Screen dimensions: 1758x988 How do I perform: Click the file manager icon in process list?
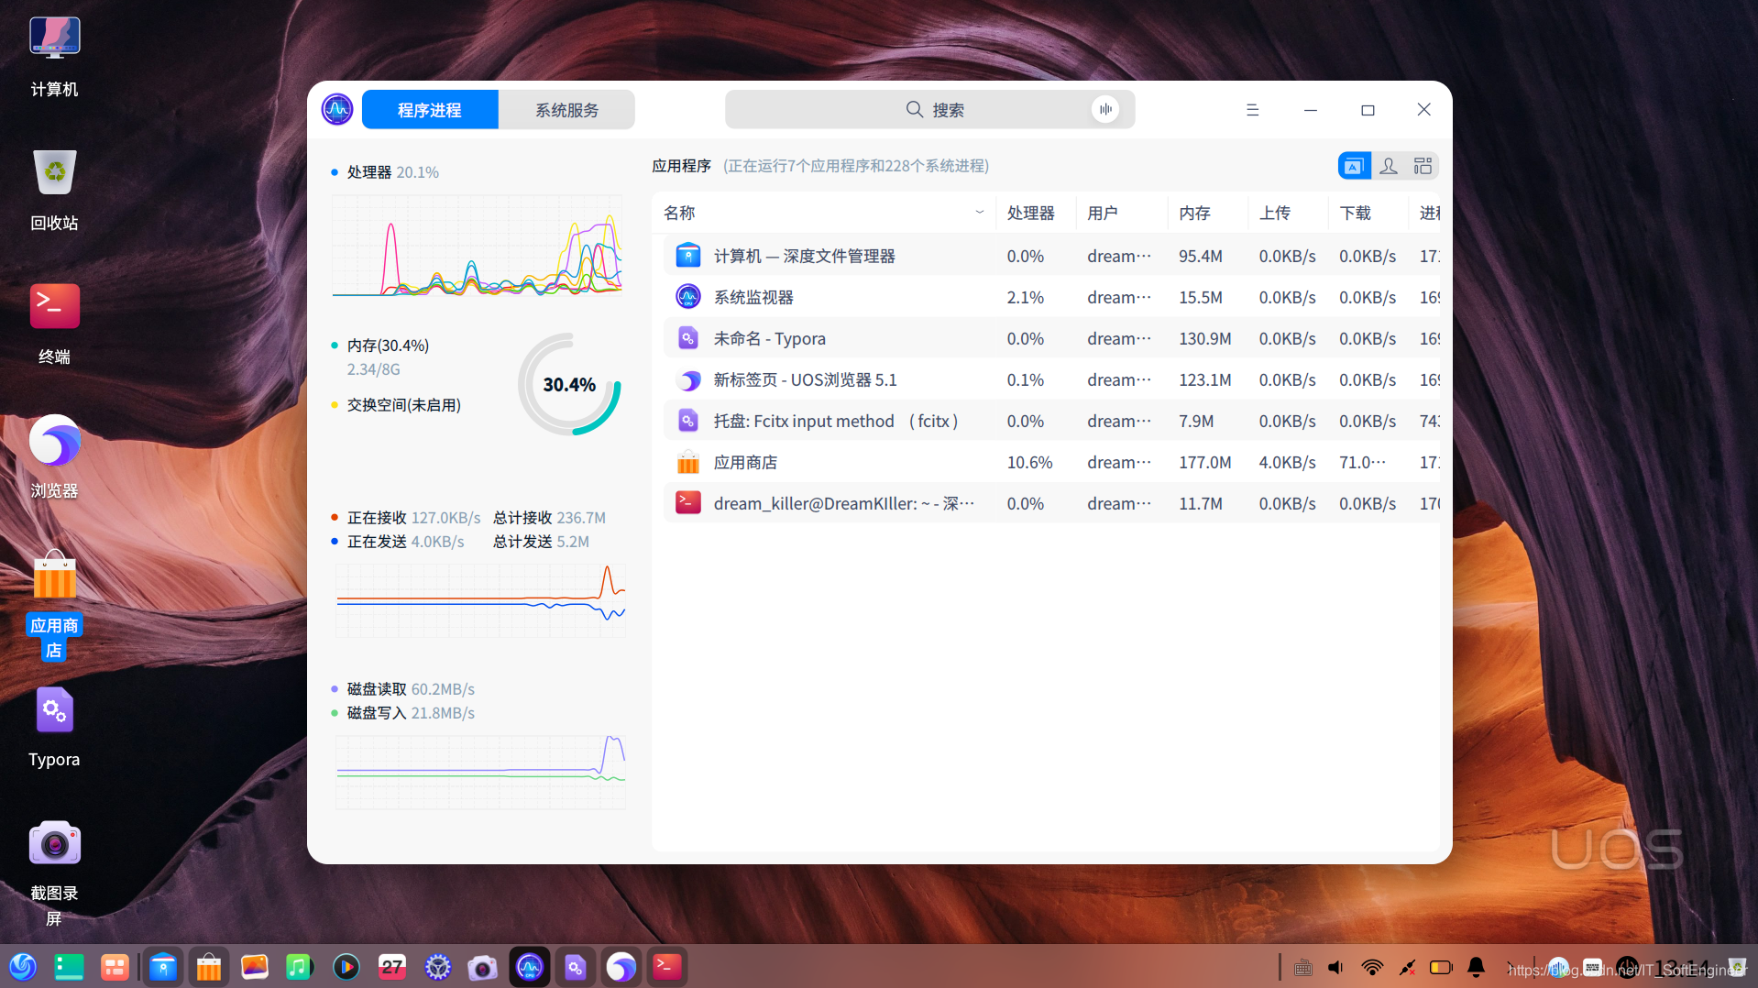coord(688,256)
